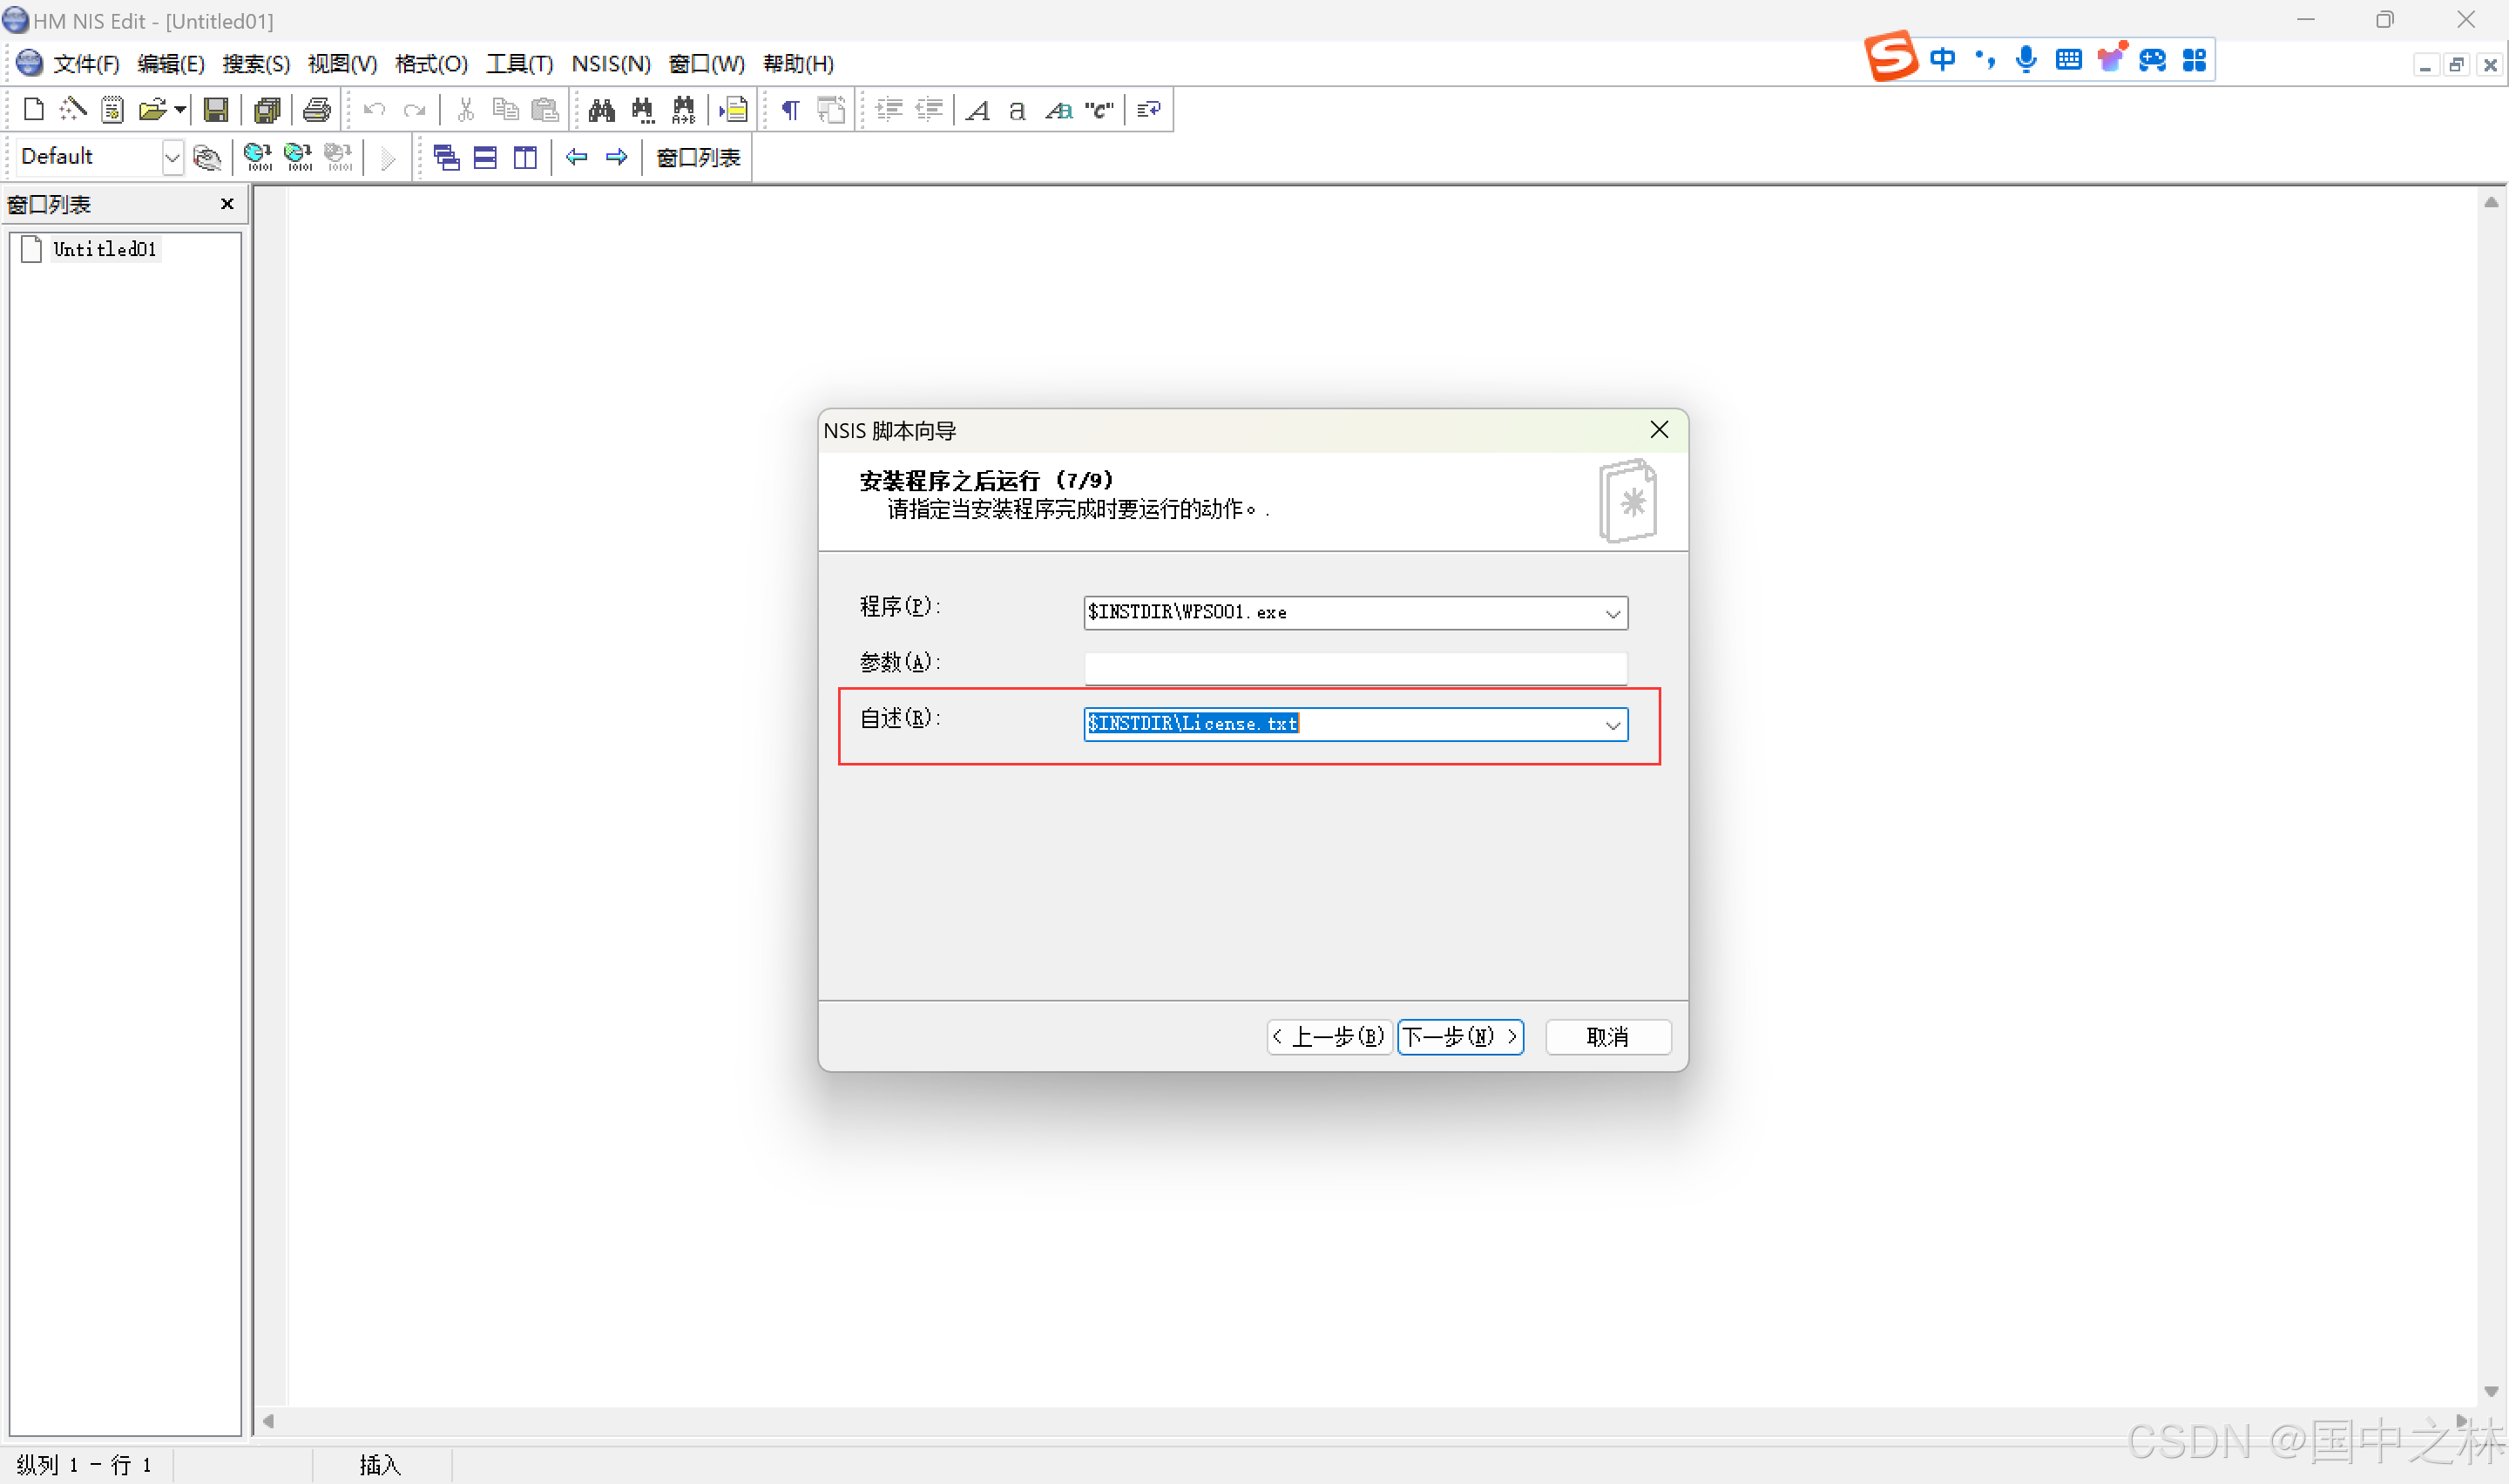Click the quote text "c" icon
The height and width of the screenshot is (1484, 2509).
click(1099, 109)
